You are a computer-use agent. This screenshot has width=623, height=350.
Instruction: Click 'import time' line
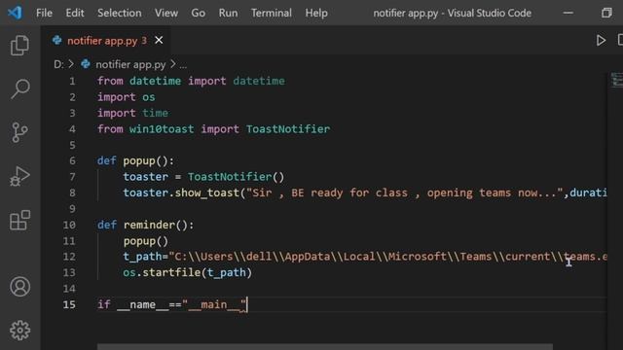coord(132,113)
